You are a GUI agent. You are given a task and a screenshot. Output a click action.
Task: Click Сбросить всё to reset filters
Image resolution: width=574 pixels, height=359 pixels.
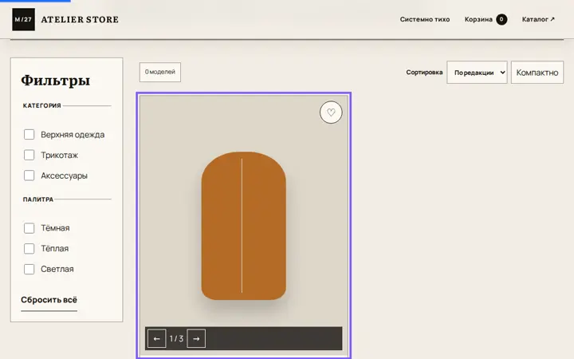pos(49,300)
